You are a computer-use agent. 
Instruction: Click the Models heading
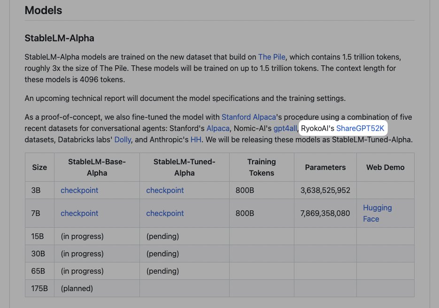pos(43,10)
